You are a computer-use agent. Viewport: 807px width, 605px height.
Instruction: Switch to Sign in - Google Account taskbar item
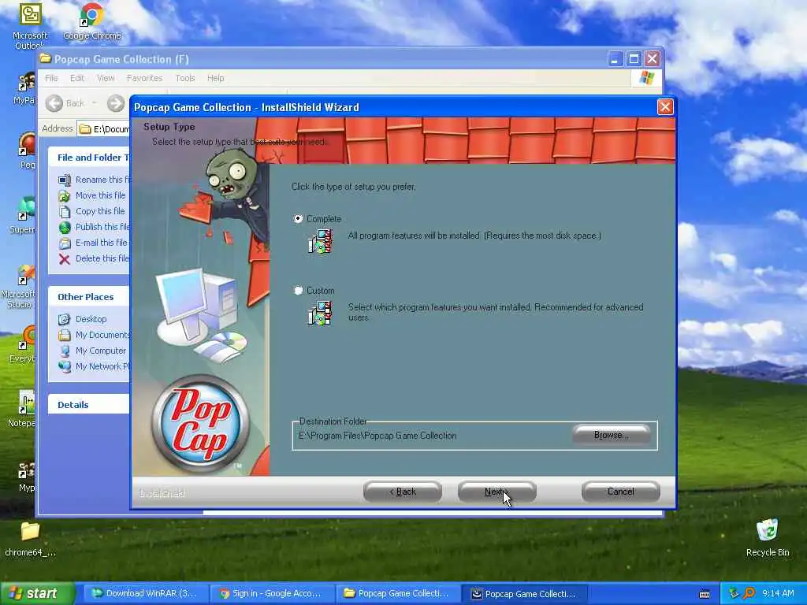pyautogui.click(x=271, y=594)
